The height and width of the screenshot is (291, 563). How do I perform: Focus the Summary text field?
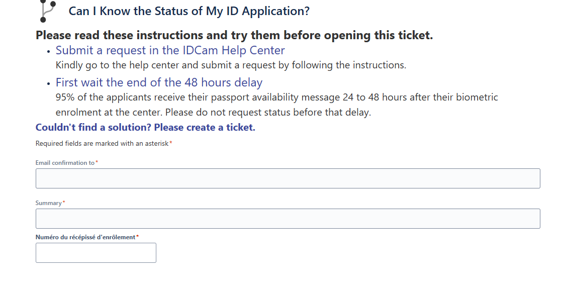pos(288,219)
